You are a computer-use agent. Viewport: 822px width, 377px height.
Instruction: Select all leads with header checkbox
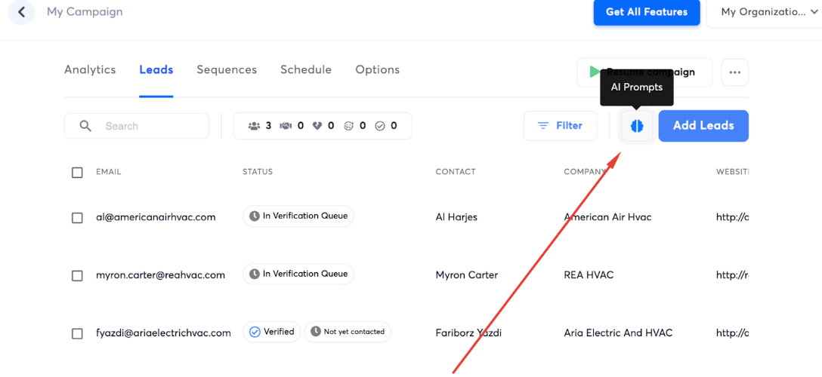click(x=77, y=173)
